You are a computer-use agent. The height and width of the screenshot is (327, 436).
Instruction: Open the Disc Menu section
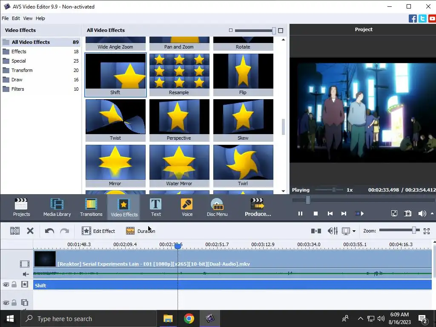pyautogui.click(x=217, y=207)
